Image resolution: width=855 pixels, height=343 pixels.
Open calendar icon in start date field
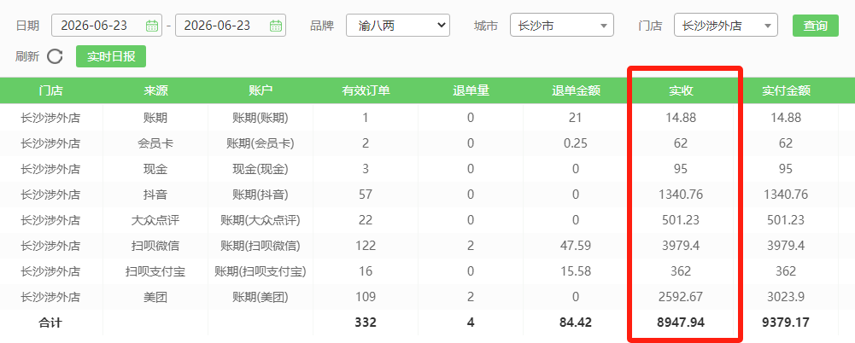[152, 26]
